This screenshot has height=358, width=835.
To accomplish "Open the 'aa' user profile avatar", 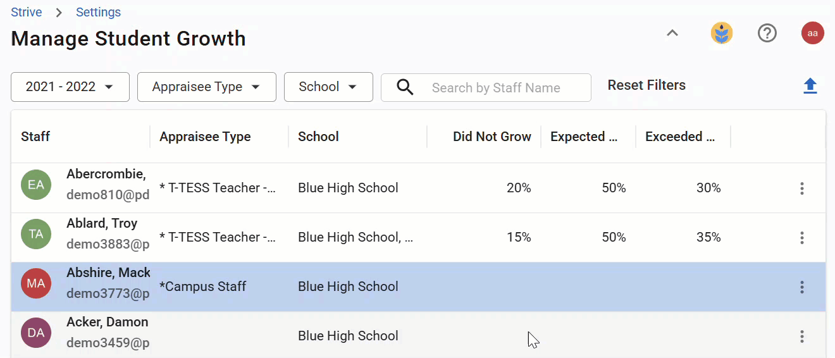I will tap(813, 33).
